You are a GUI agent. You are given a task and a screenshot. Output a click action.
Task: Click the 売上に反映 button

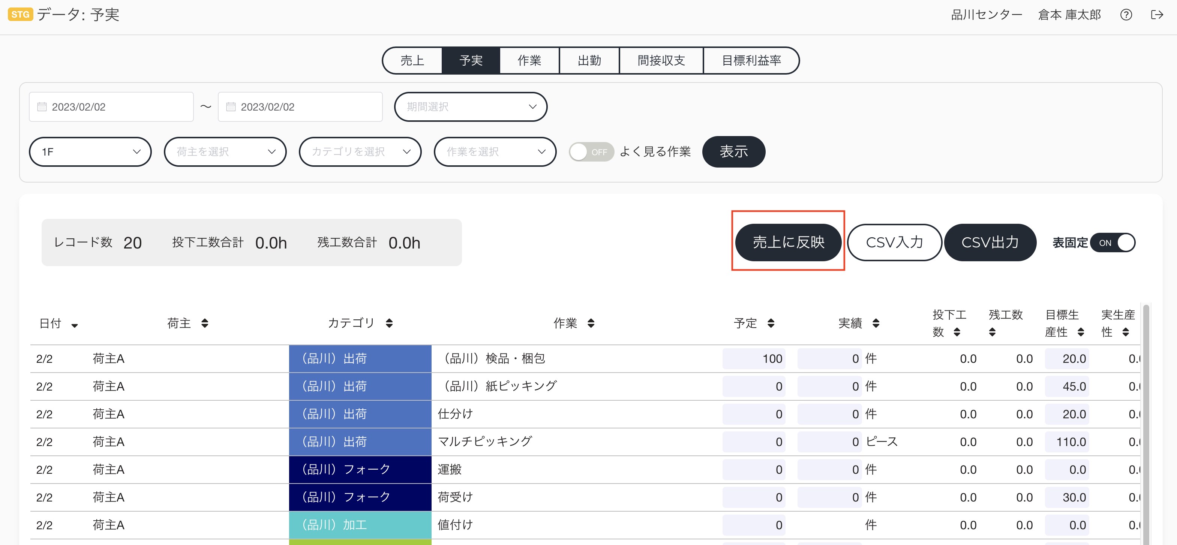[788, 243]
